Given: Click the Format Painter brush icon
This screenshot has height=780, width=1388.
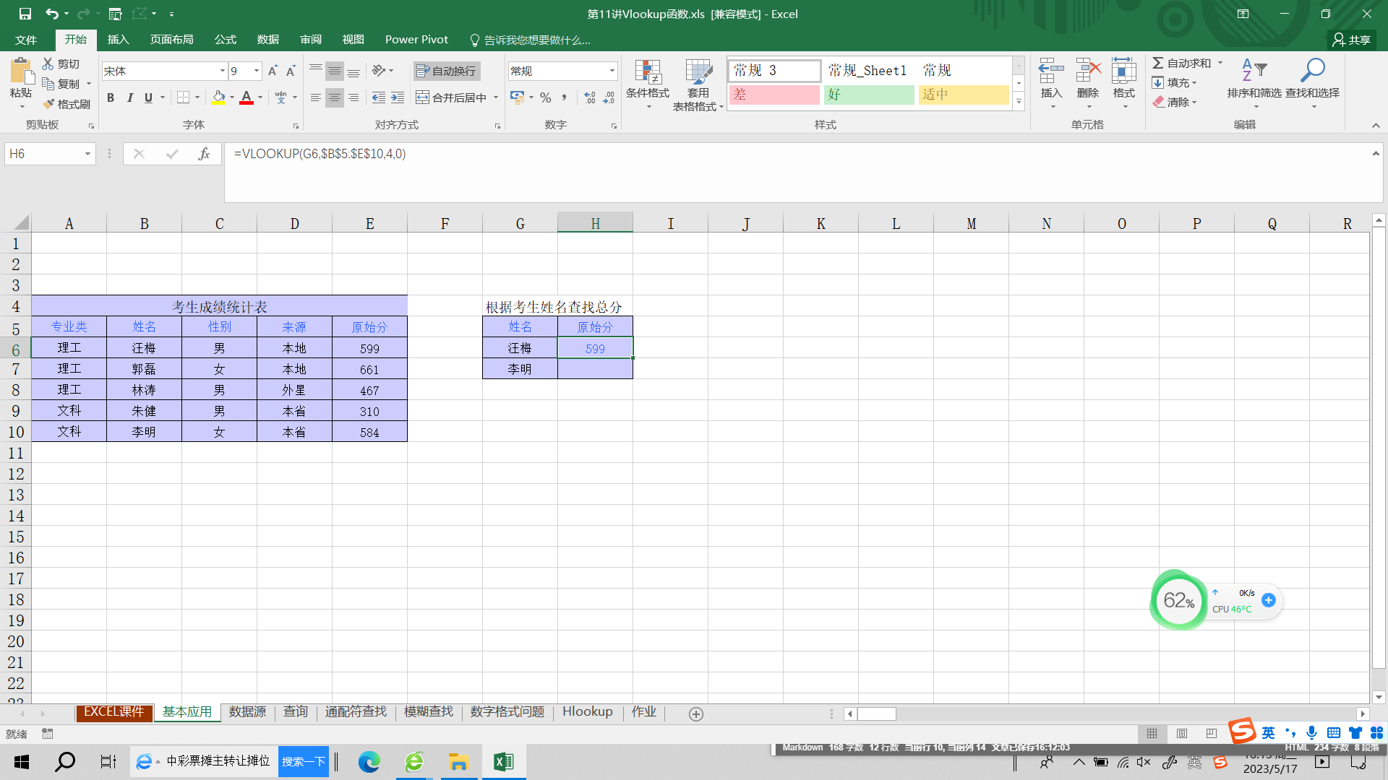Looking at the screenshot, I should (x=50, y=104).
